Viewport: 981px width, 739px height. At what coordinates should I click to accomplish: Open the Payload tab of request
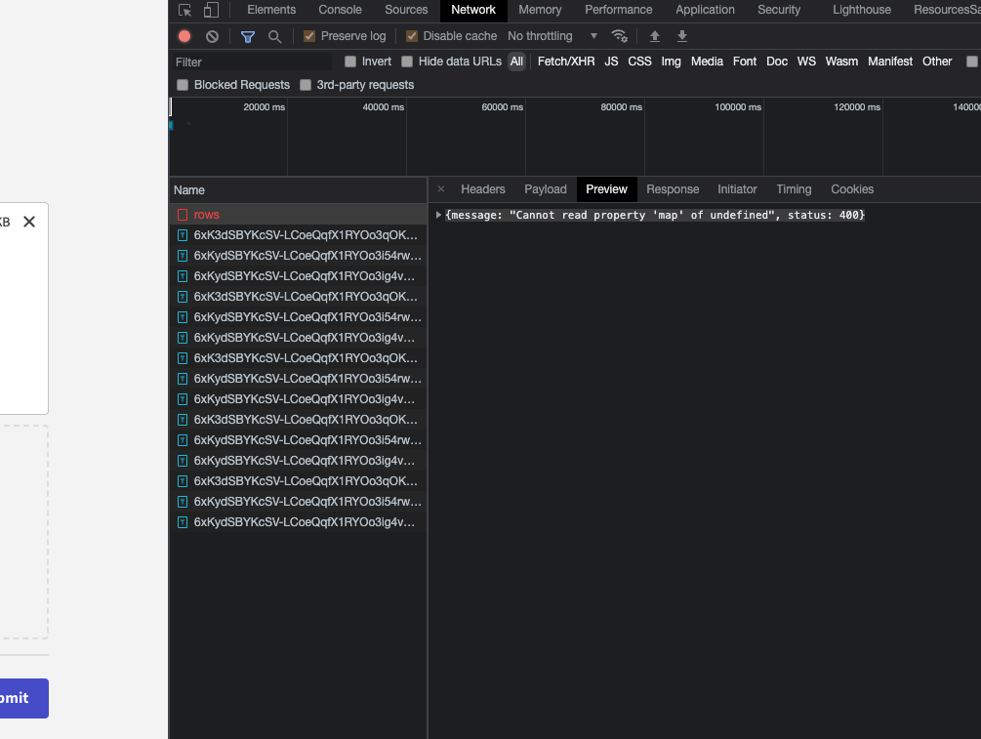[x=546, y=189]
